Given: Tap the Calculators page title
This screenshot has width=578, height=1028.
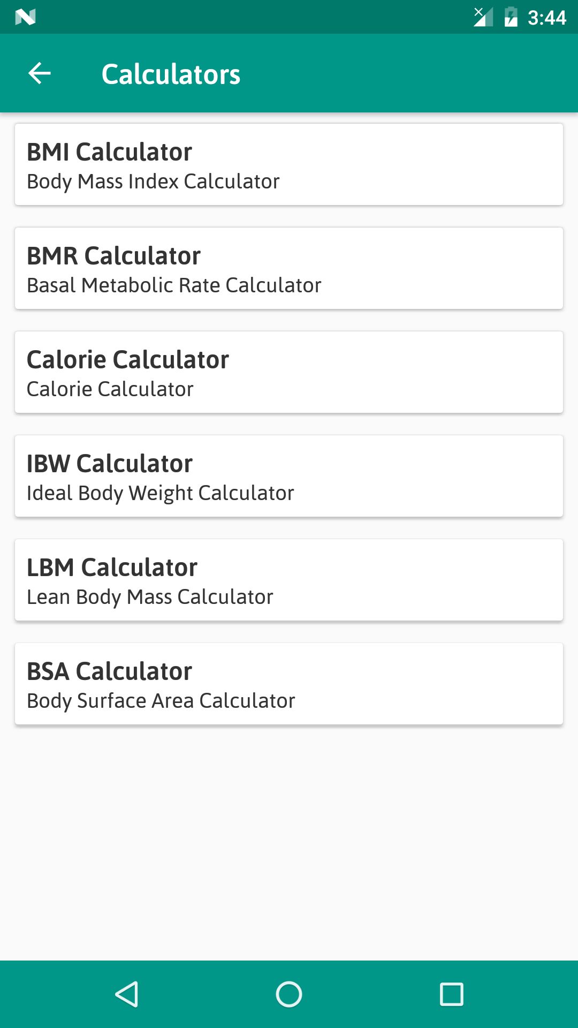Looking at the screenshot, I should click(x=171, y=74).
